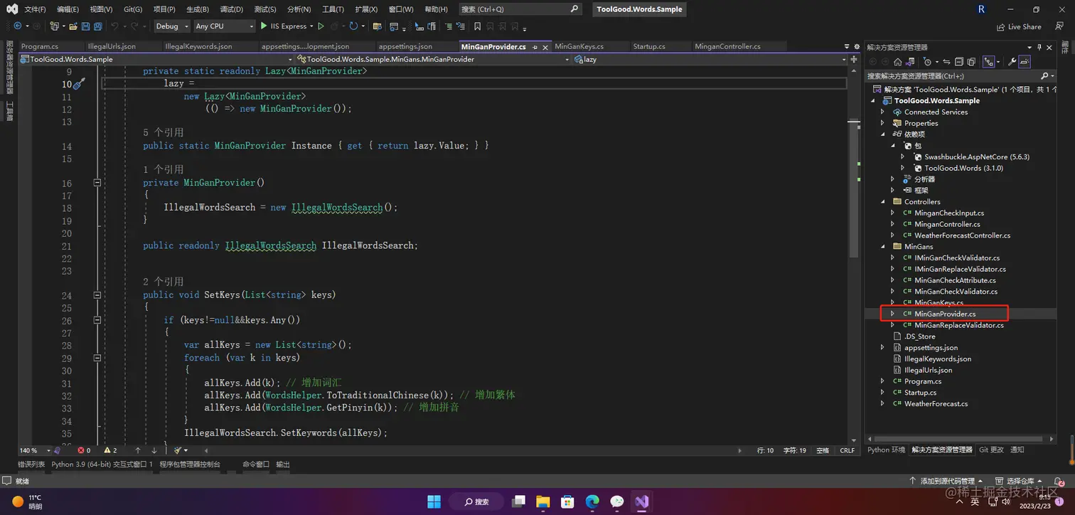The image size is (1075, 515).
Task: Toggle Preview Selected Items in Solution Explorer
Action: coord(1025,61)
